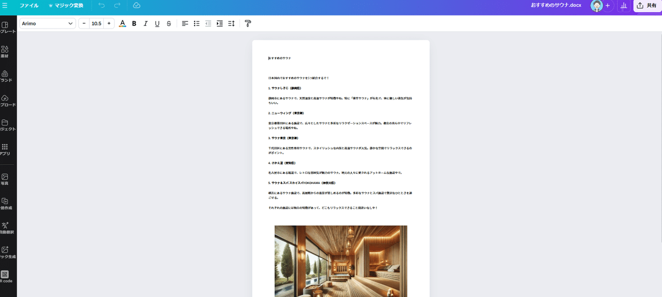Add a collaborator with plus button
The width and height of the screenshot is (662, 297).
pyautogui.click(x=607, y=6)
